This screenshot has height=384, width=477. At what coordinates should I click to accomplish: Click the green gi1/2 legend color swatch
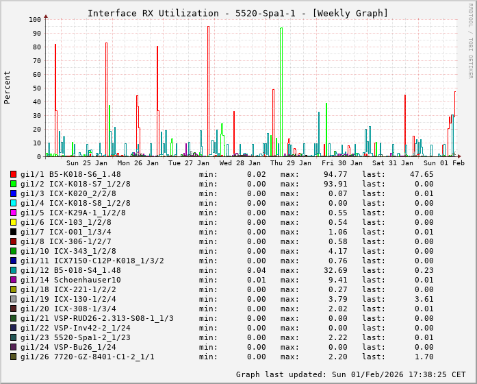13,184
